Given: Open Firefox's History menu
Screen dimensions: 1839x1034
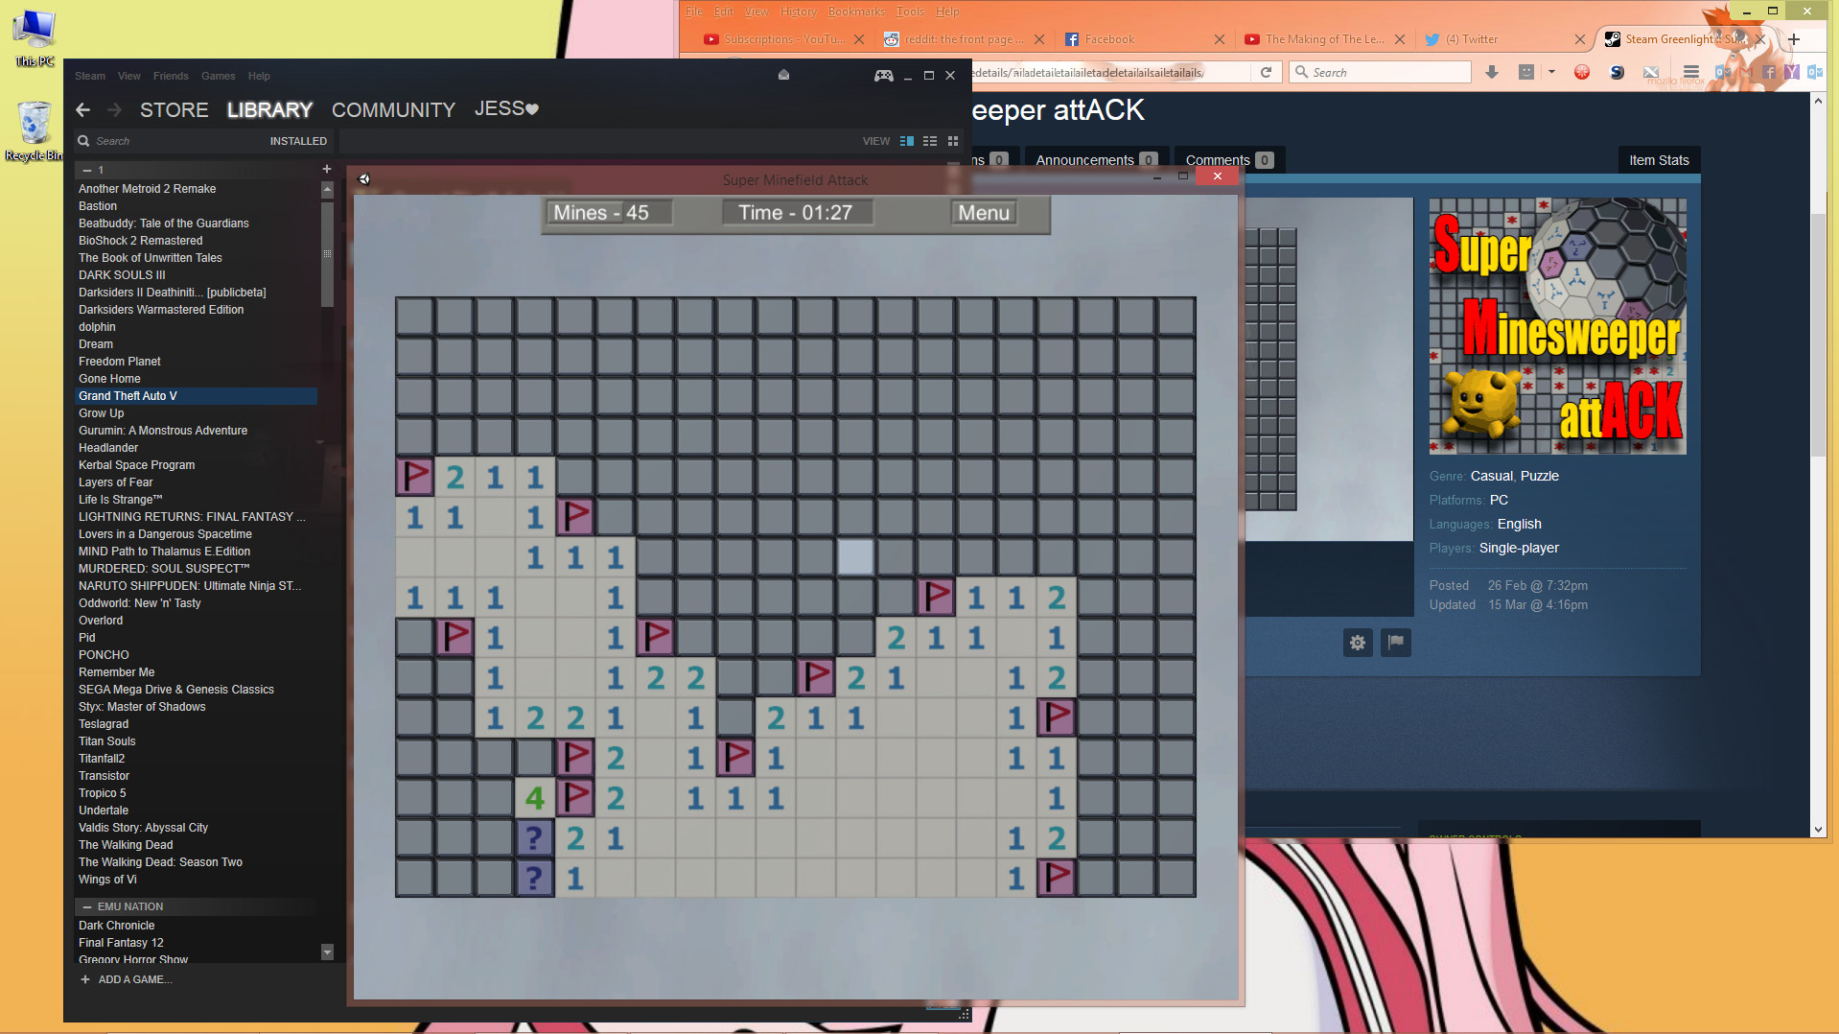Looking at the screenshot, I should (x=797, y=11).
